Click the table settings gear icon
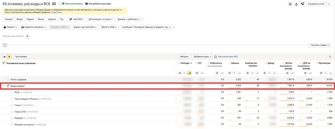The image size is (335, 129). (330, 57)
